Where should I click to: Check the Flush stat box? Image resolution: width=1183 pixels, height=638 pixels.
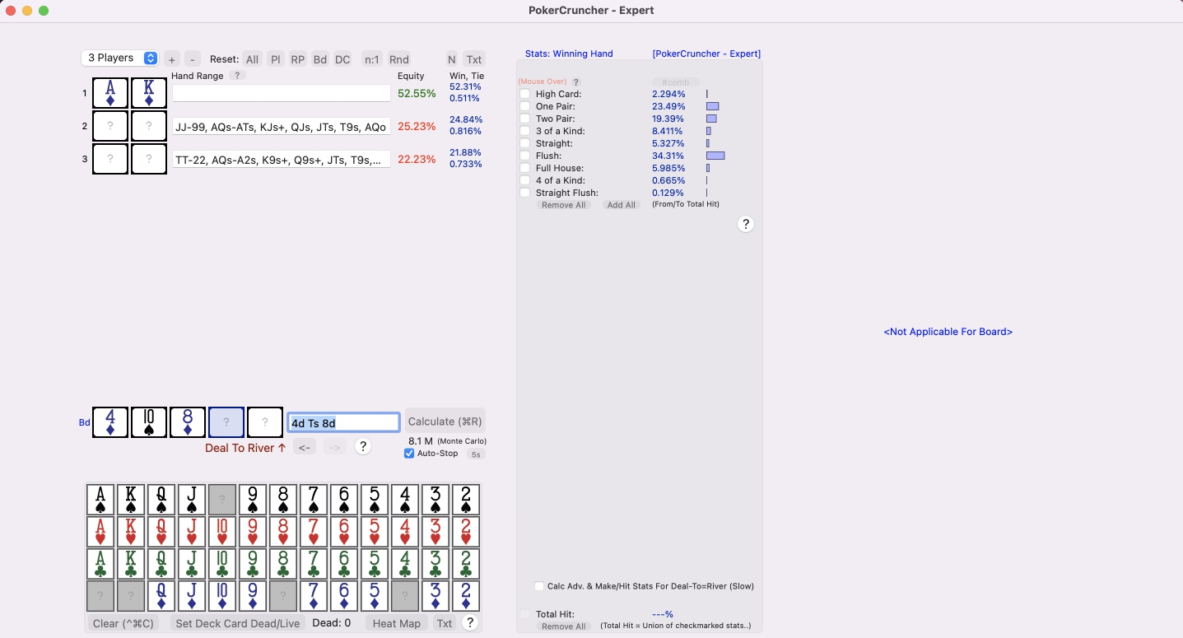point(525,156)
